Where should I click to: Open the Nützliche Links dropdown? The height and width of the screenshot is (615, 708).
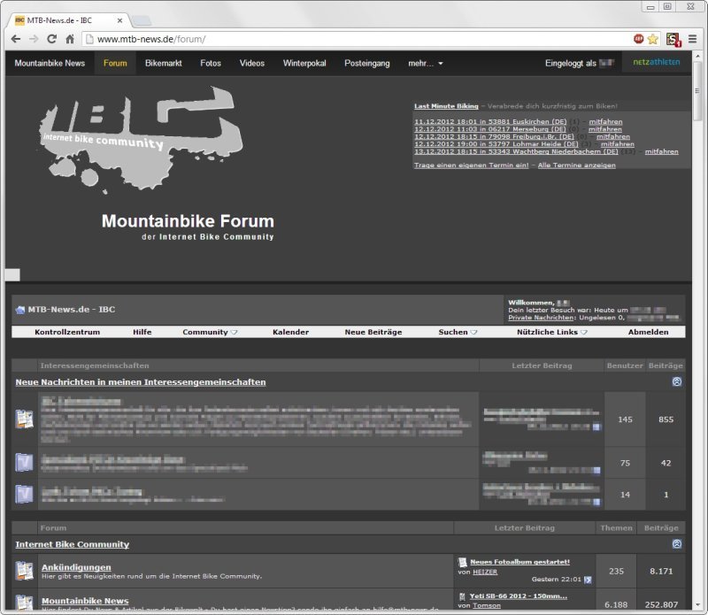551,332
